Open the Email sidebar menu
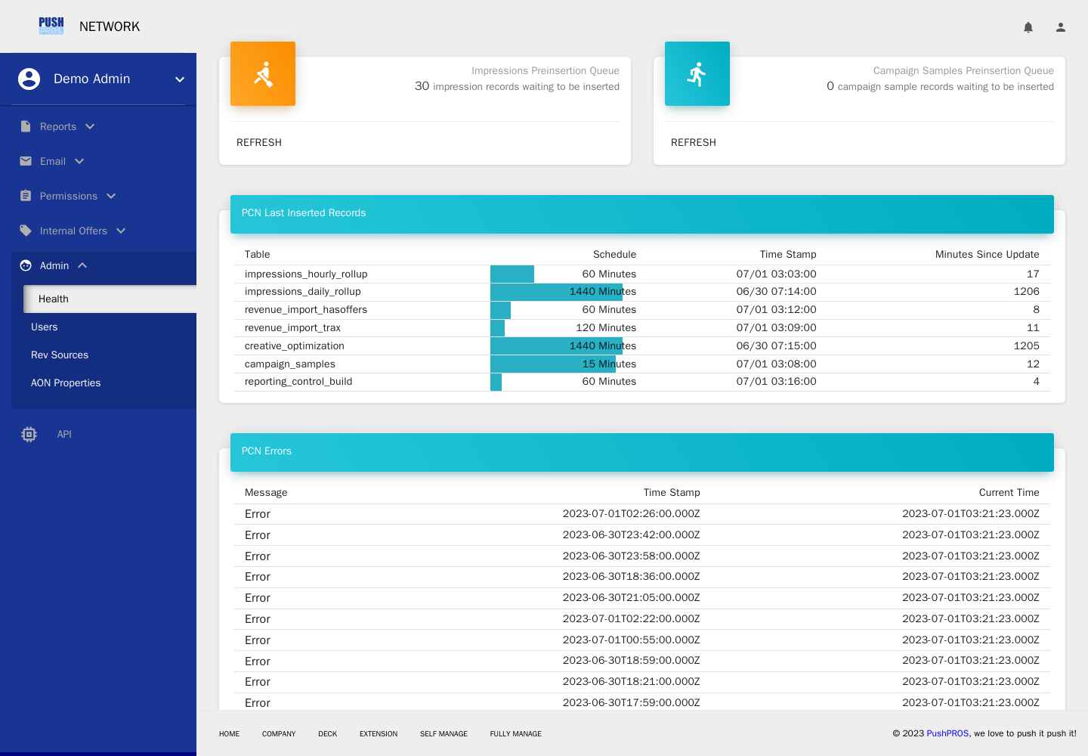Image resolution: width=1088 pixels, height=756 pixels. pos(53,161)
